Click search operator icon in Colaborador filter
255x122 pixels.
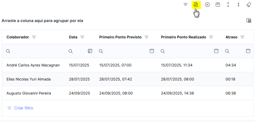coord(8,51)
